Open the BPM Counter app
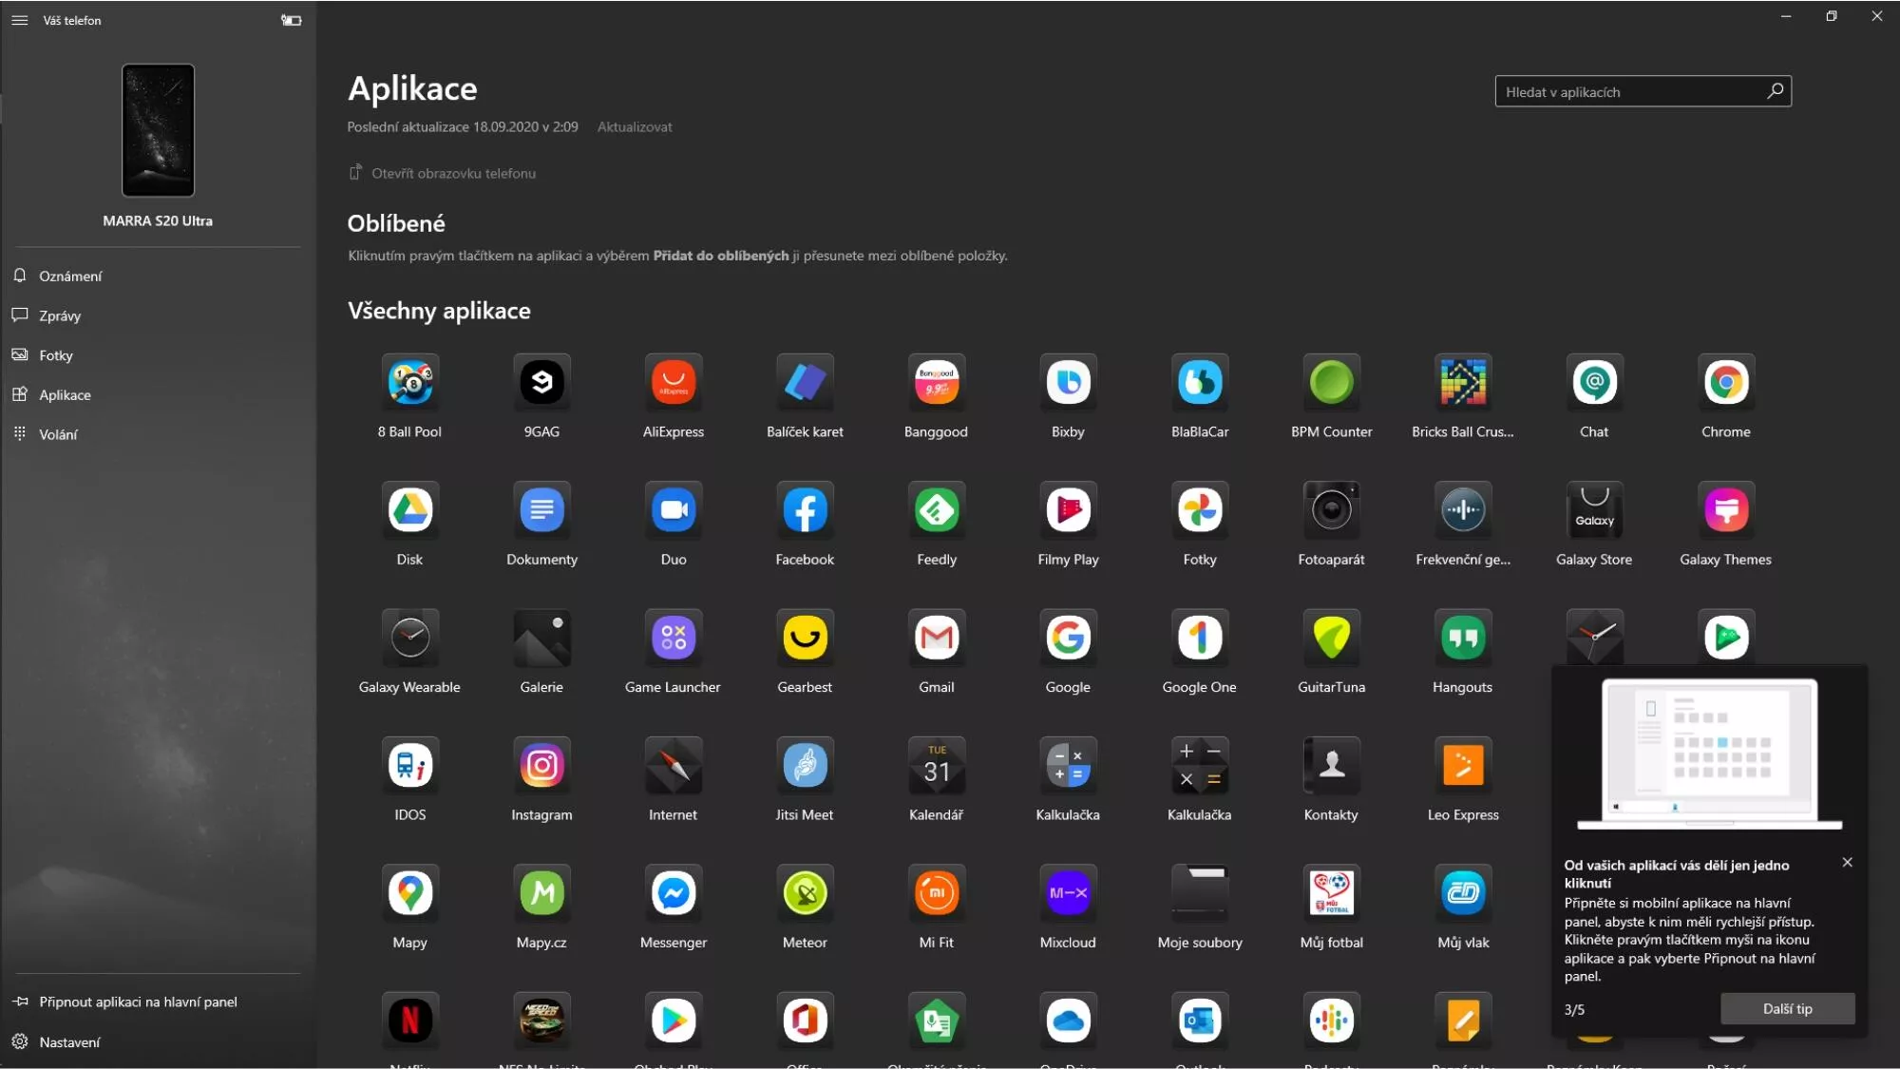 click(1331, 382)
